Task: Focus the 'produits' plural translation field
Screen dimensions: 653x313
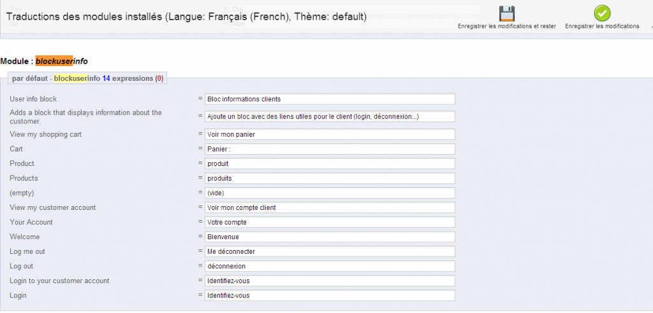Action: coord(330,178)
